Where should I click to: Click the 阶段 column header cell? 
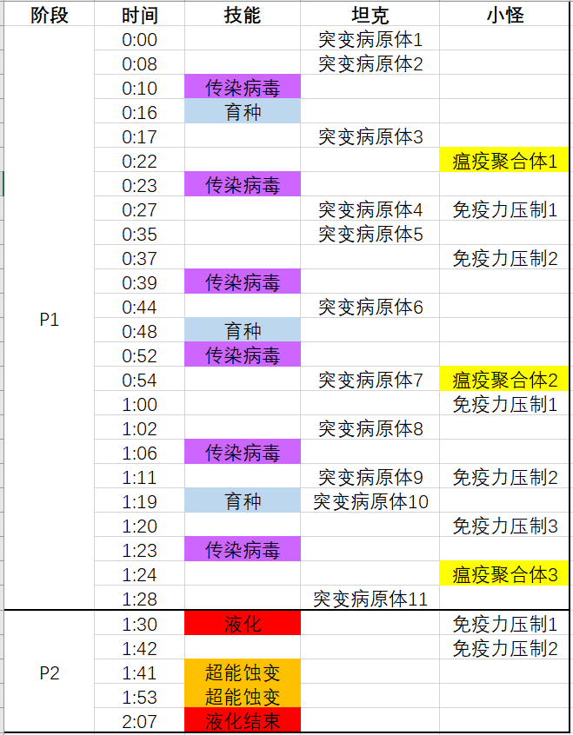(49, 15)
